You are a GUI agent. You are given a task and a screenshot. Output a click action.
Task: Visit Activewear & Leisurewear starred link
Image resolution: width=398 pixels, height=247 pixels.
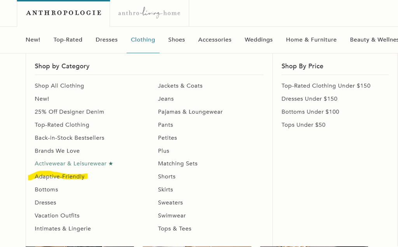pos(73,164)
